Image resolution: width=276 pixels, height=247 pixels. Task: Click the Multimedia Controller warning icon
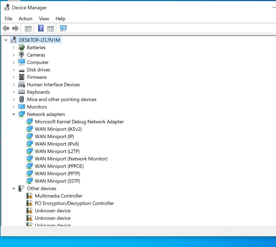coord(29,196)
